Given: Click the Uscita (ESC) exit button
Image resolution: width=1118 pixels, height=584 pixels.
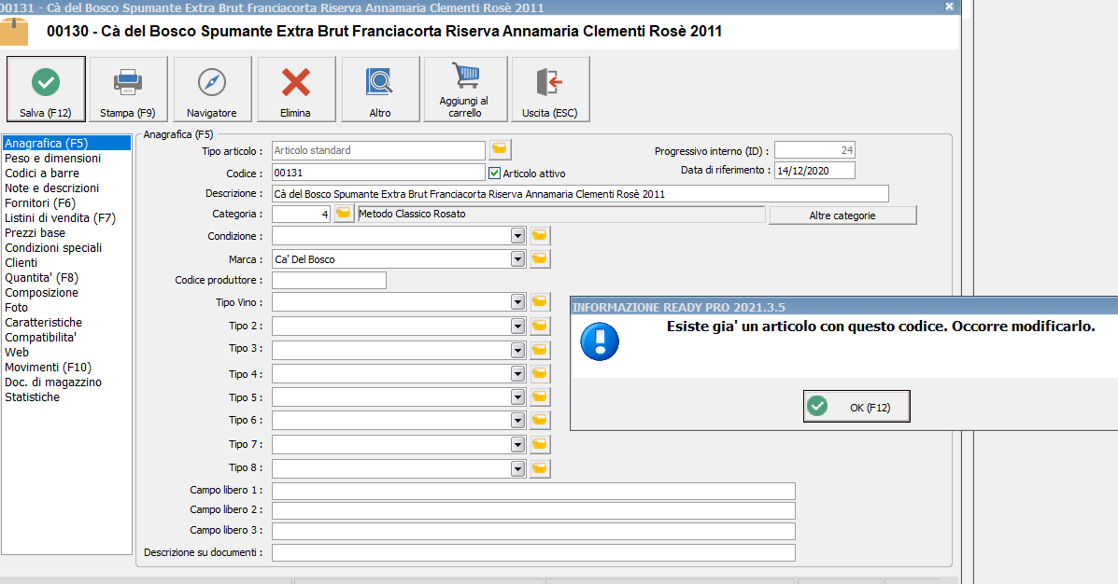Looking at the screenshot, I should (550, 89).
